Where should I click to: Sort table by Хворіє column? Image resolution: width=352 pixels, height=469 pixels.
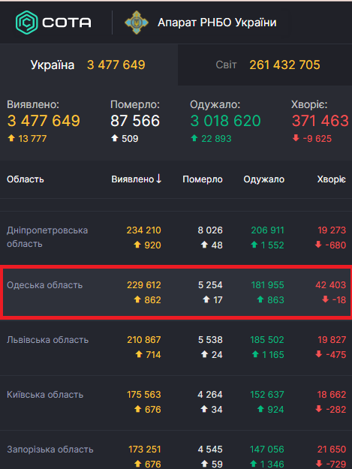point(332,179)
